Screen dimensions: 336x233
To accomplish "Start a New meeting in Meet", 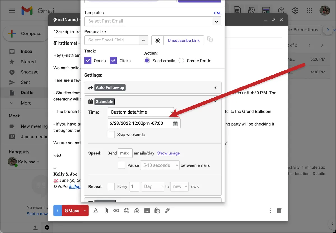I will [34, 126].
